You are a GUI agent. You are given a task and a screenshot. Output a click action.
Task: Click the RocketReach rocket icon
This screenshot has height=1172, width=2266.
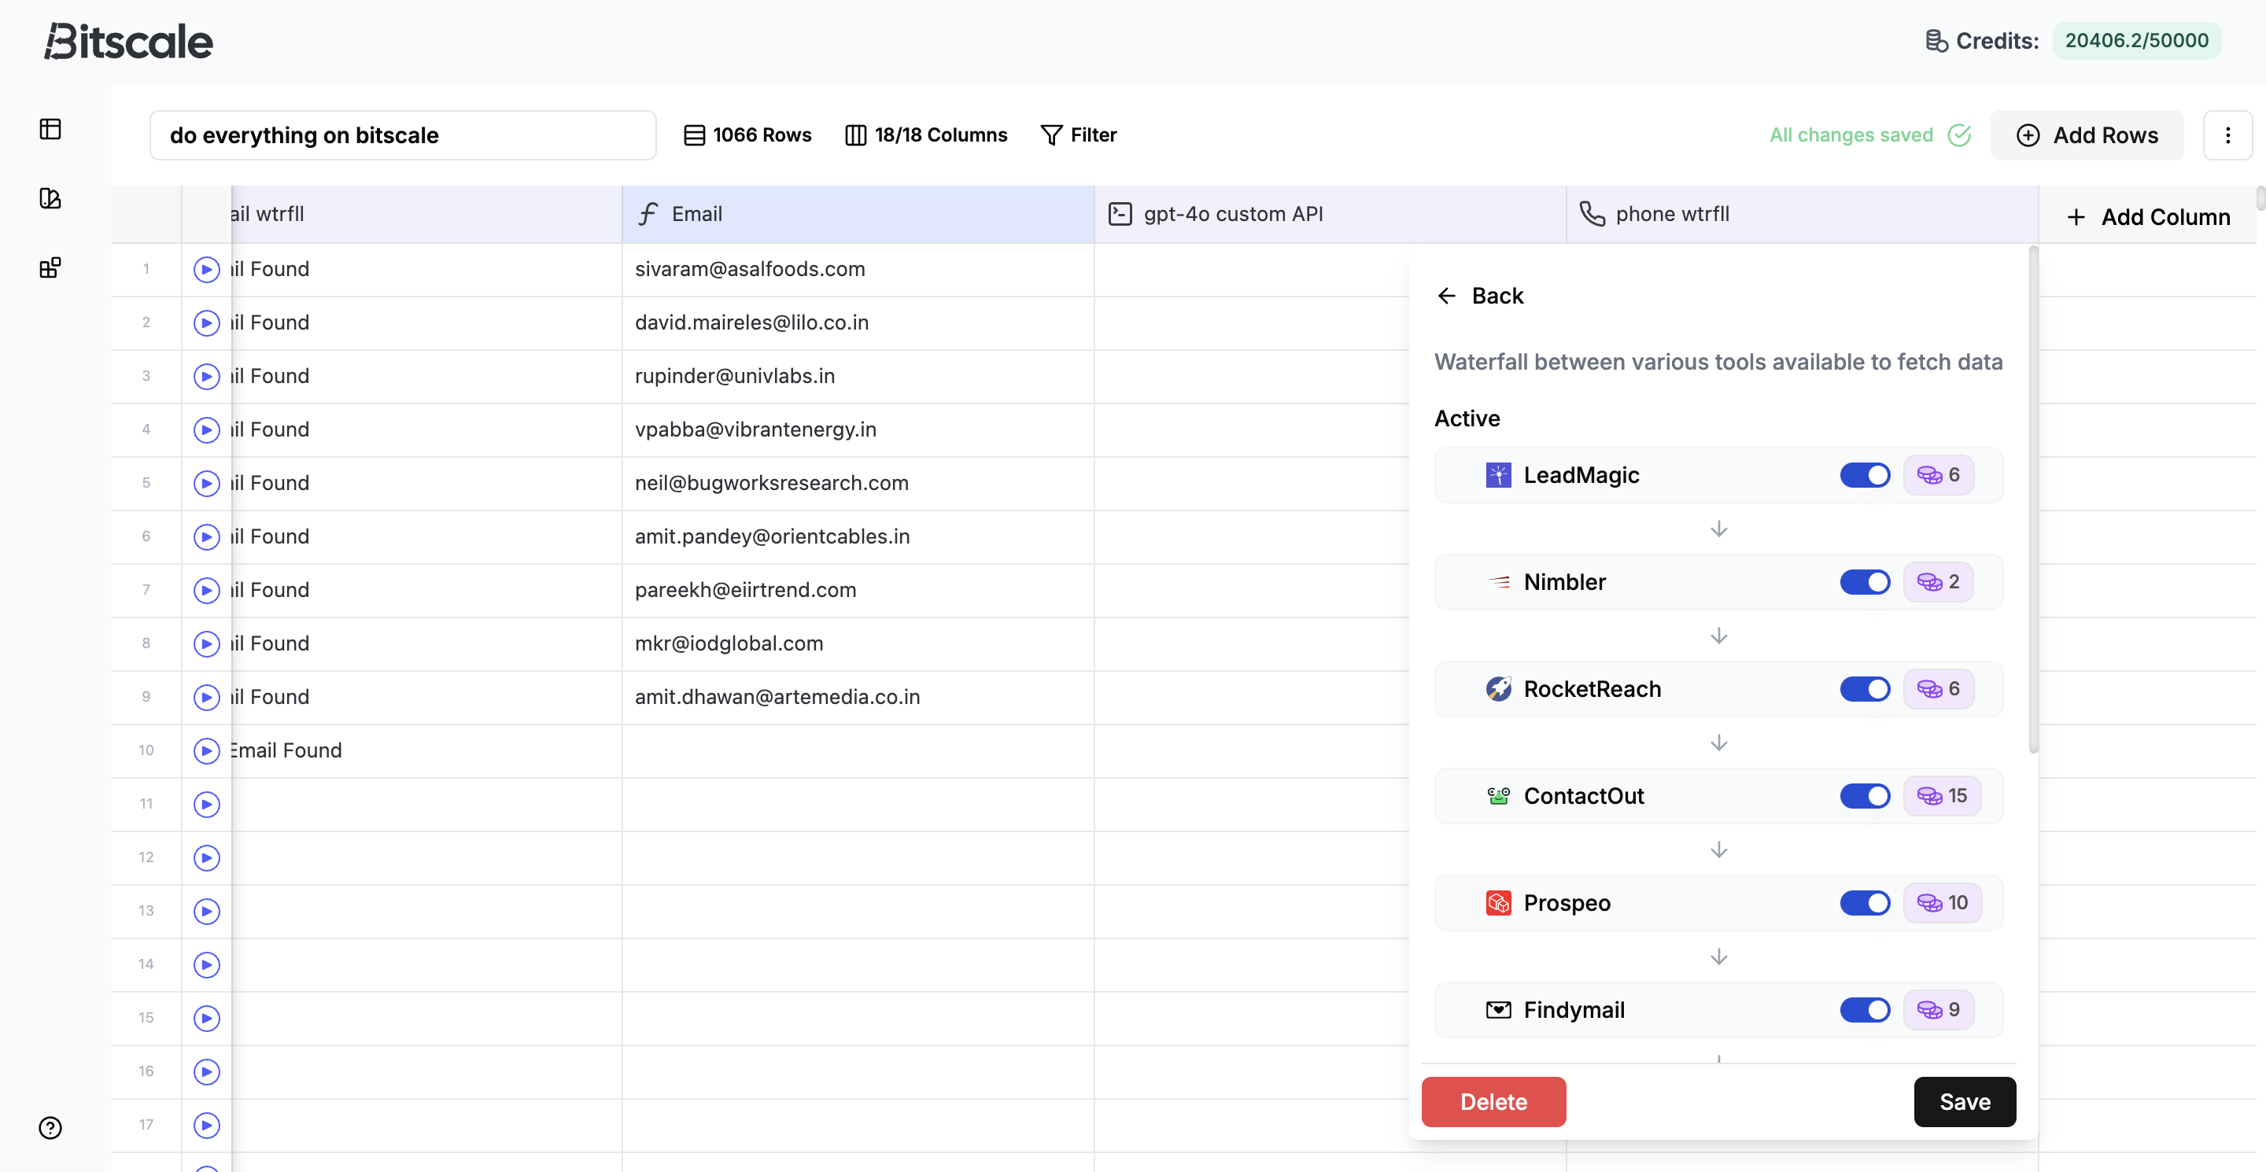click(1498, 689)
